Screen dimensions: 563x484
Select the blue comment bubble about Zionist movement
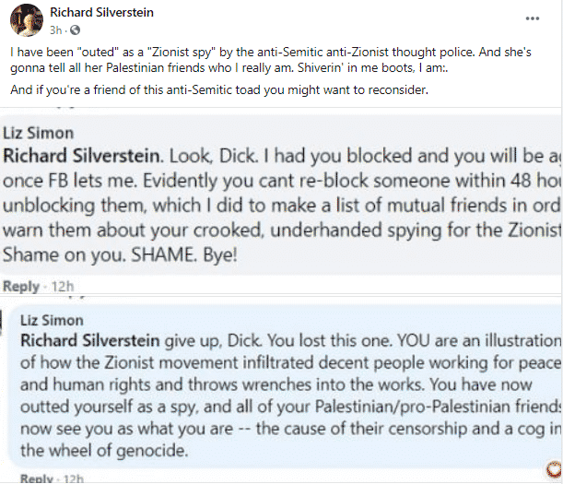[x=286, y=386]
